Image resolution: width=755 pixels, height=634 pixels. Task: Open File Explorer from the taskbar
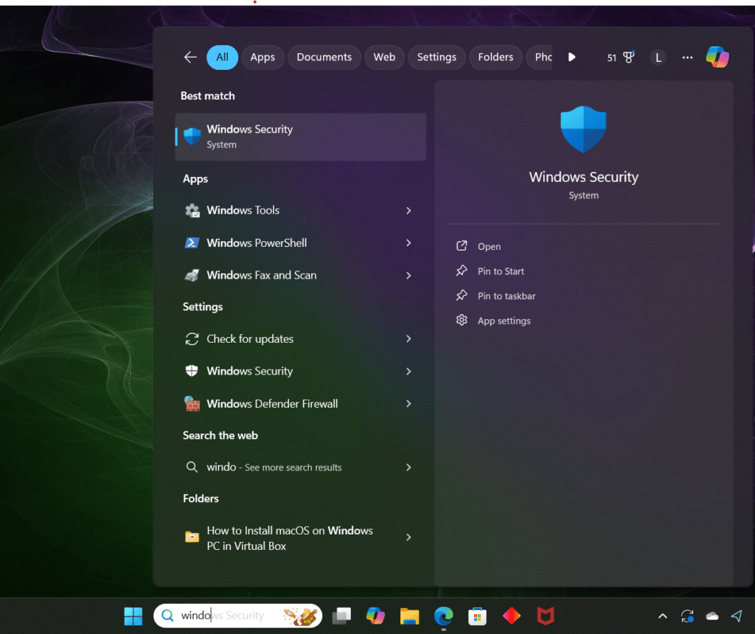pyautogui.click(x=410, y=616)
